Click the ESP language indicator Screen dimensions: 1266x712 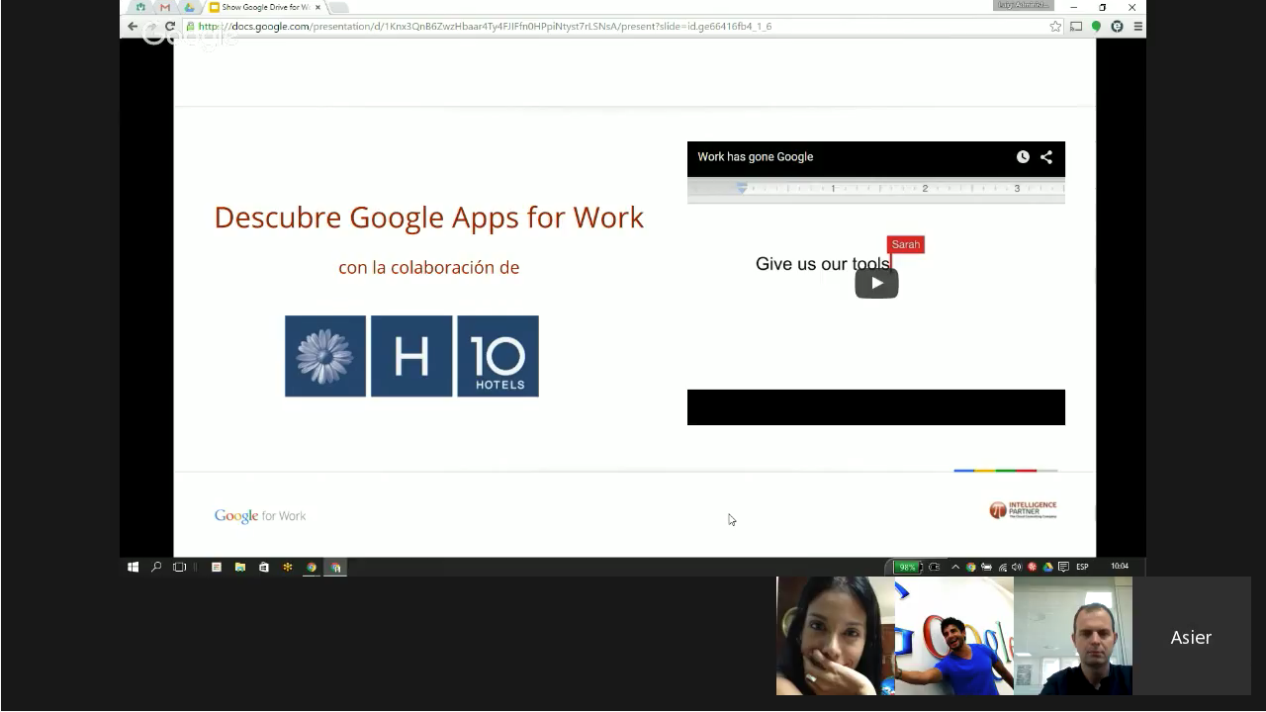1082,567
